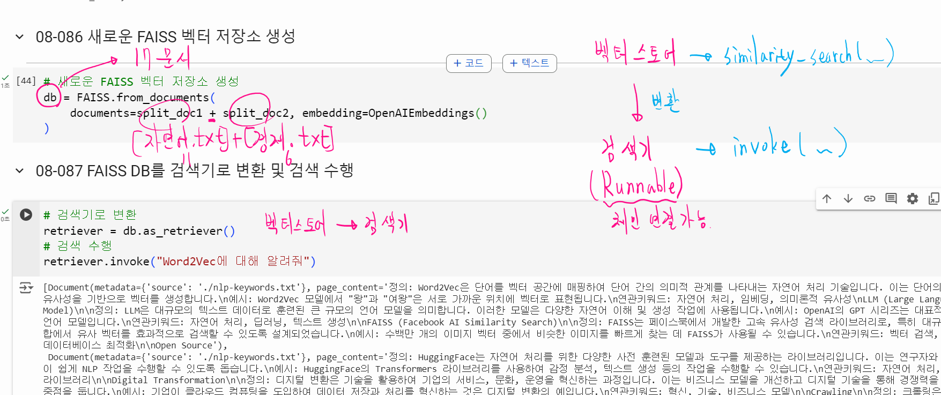
Task: Insert a text cell with + 텍스트
Action: pyautogui.click(x=529, y=63)
